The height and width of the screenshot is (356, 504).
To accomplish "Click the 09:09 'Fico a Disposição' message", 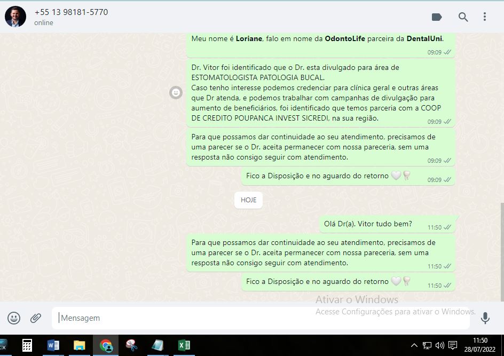I will [x=348, y=176].
